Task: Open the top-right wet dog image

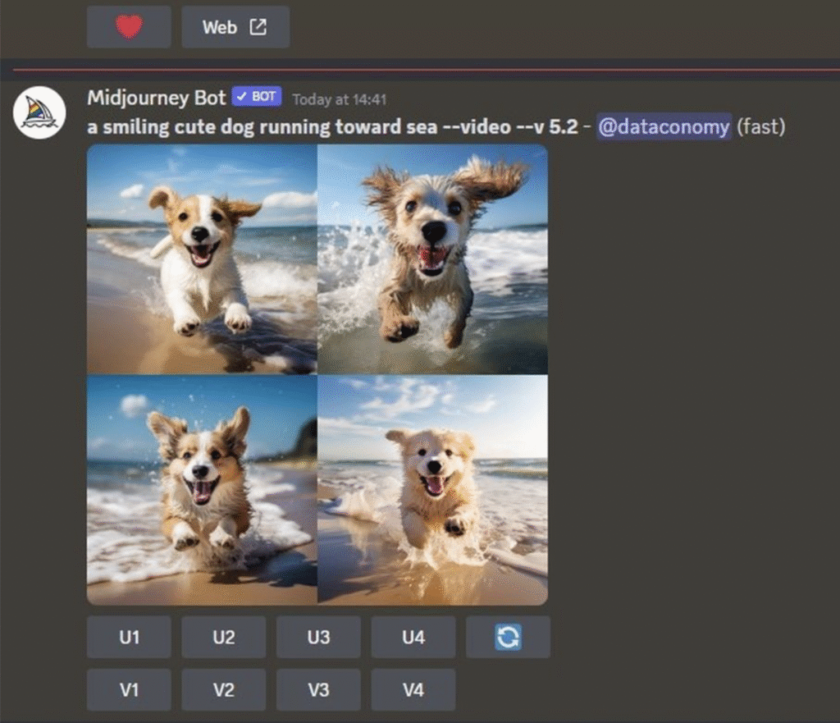Action: (433, 259)
